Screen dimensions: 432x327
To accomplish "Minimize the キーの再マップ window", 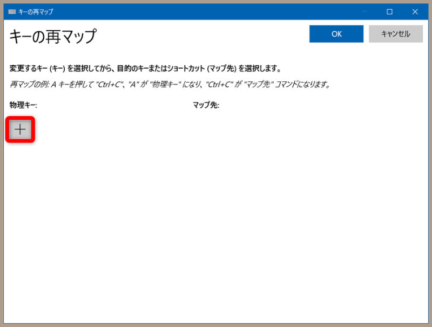I will point(364,12).
